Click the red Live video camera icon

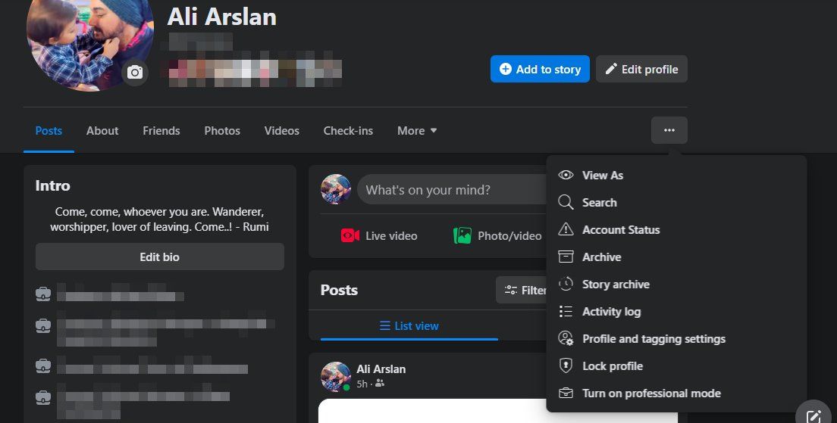tap(350, 235)
